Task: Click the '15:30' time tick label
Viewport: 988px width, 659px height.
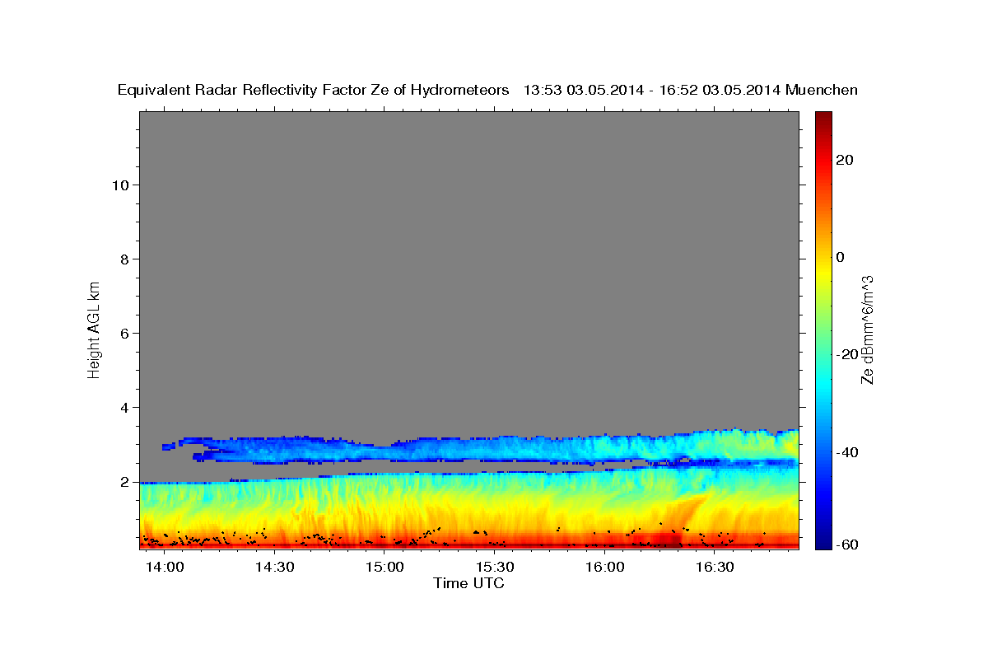Action: click(495, 568)
